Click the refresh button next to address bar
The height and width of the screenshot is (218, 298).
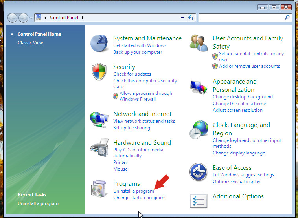(x=191, y=18)
